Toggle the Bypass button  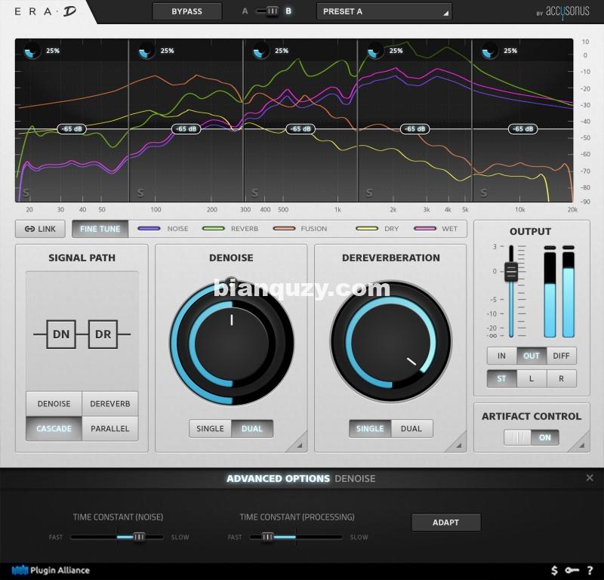pos(186,11)
